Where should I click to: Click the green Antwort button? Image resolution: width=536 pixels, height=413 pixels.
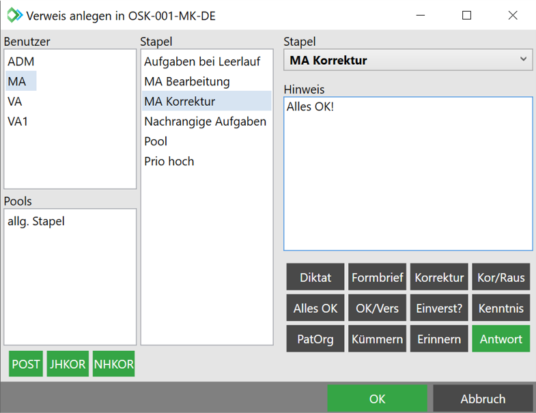click(x=501, y=339)
